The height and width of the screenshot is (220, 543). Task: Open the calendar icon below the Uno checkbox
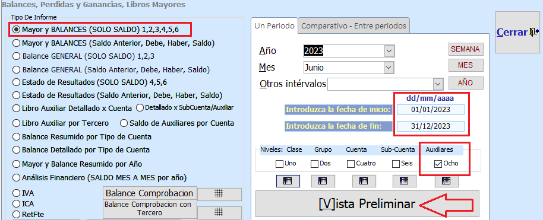[288, 181]
